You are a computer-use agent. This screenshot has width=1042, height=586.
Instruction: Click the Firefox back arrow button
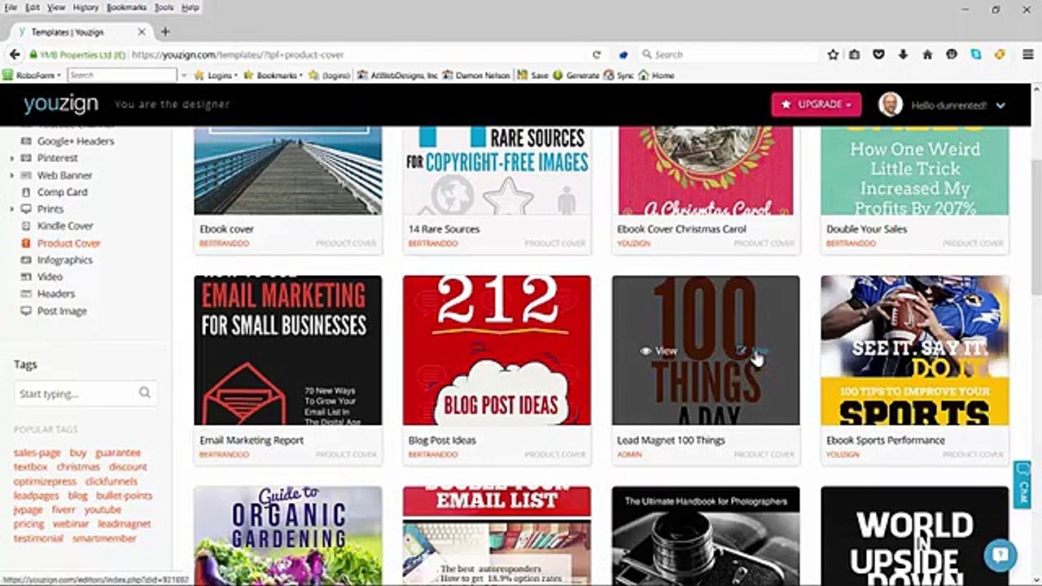15,55
